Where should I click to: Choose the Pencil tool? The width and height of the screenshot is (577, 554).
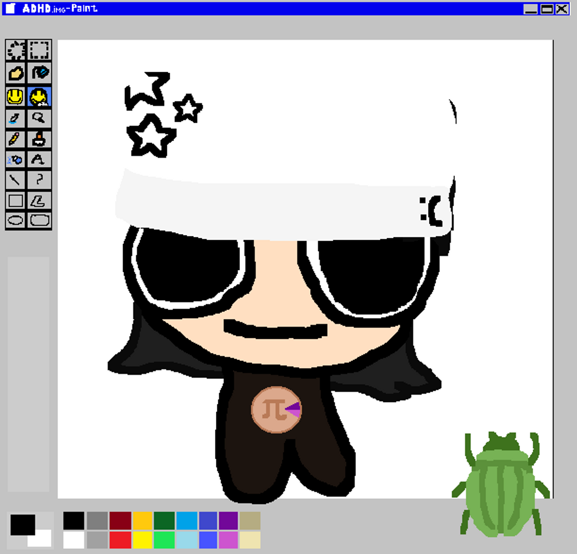point(16,139)
